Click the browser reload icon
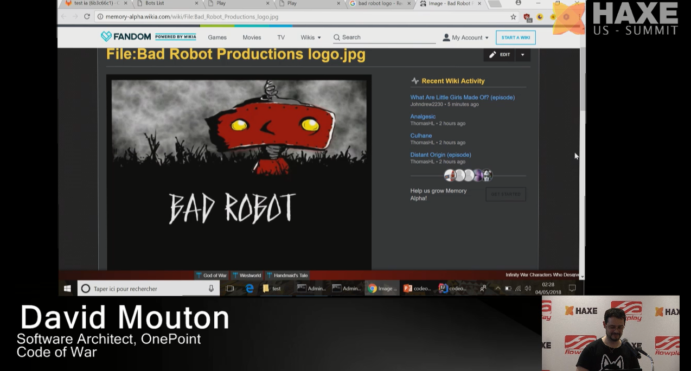The width and height of the screenshot is (691, 371). click(x=87, y=16)
